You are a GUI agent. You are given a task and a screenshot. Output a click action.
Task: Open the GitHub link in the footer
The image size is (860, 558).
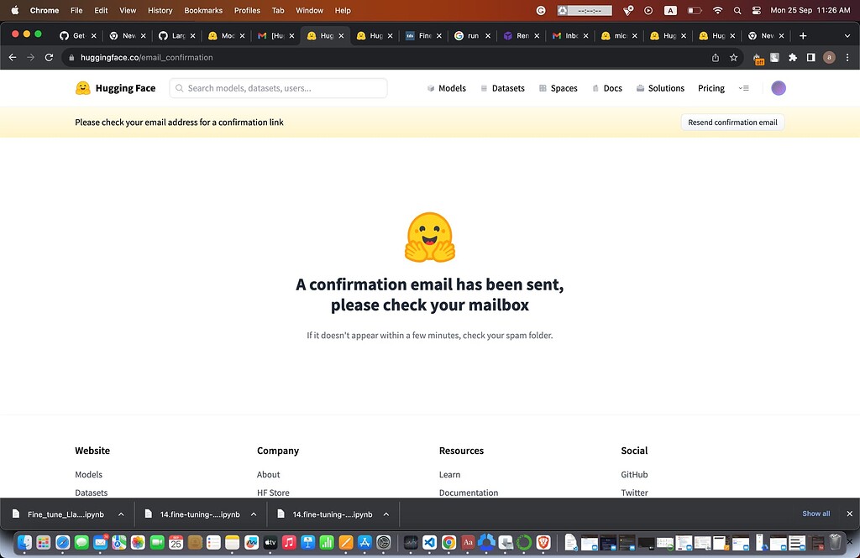click(634, 474)
